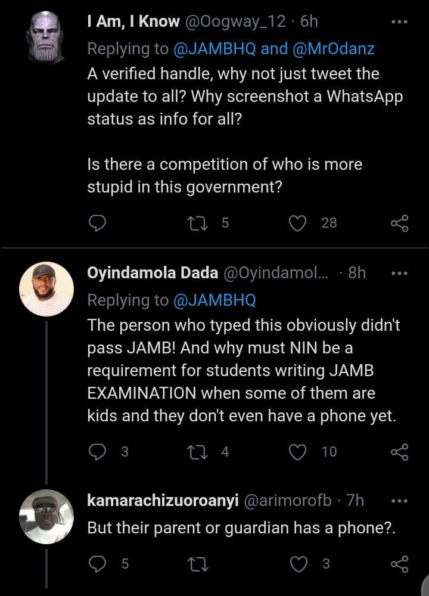Viewport: 429px width, 596px height.
Task: Retweet kamarachizuoroanyi's tweet
Action: click(195, 564)
